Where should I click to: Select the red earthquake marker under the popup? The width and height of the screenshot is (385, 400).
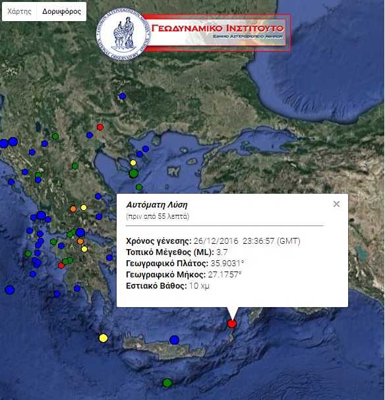pyautogui.click(x=231, y=324)
